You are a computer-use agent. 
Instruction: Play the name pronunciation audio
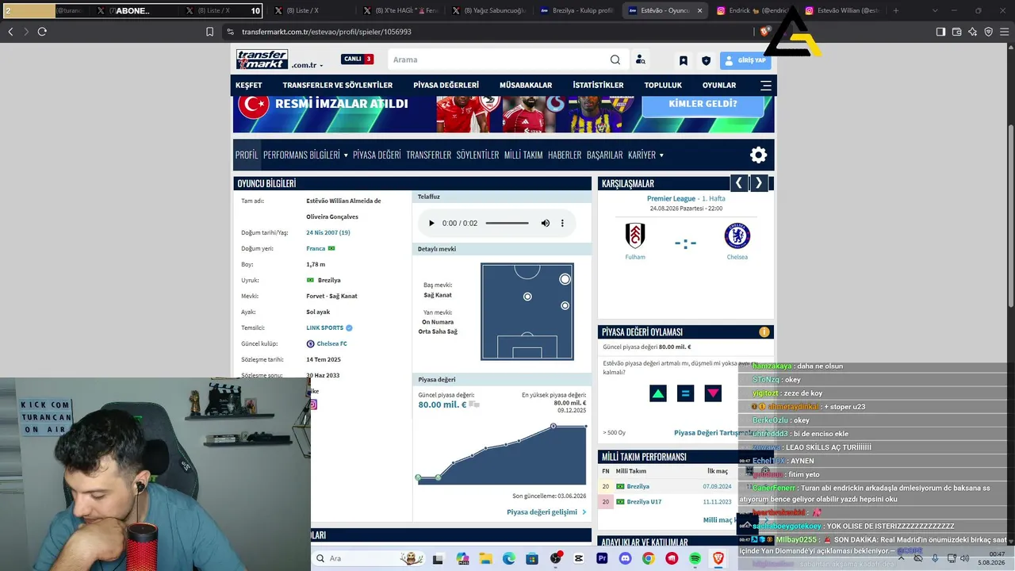[431, 224]
